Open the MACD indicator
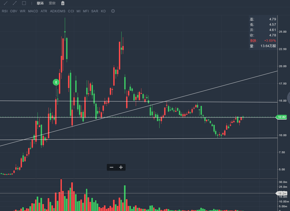290x211 pixels. pyautogui.click(x=33, y=11)
